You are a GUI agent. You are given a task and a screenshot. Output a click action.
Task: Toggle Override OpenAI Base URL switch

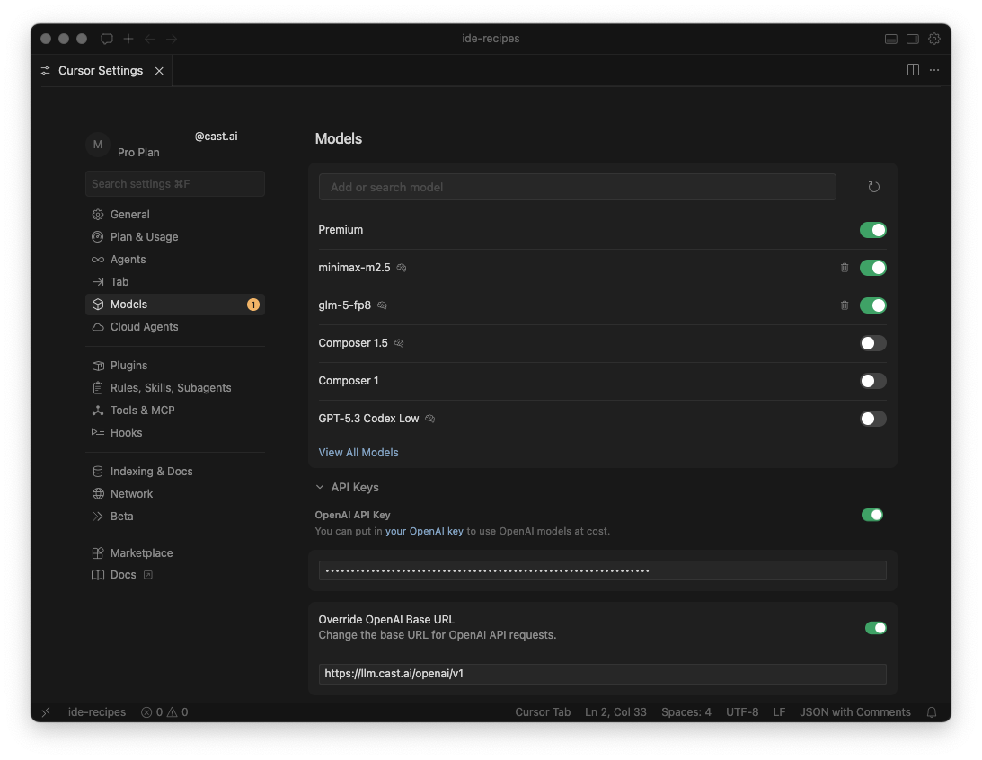pos(875,627)
